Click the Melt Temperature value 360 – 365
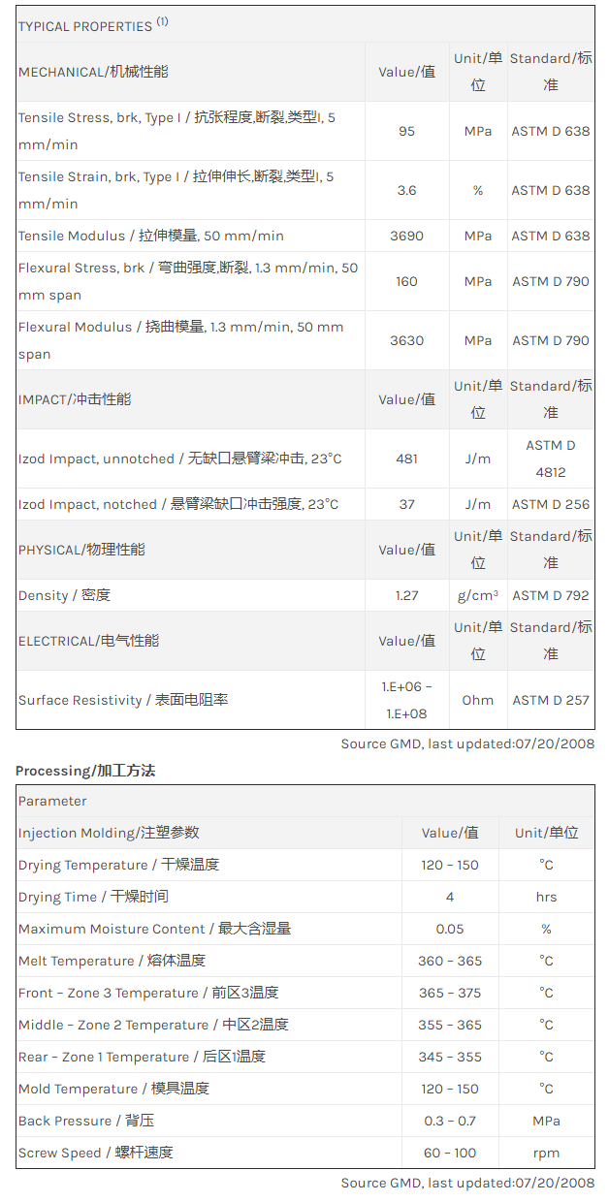The width and height of the screenshot is (609, 1202). [x=450, y=961]
